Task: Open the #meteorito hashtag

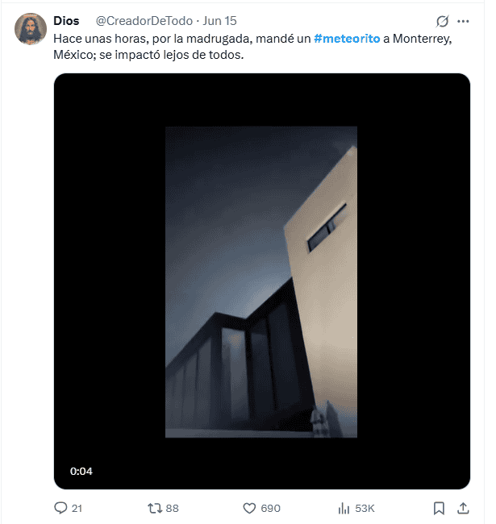Action: pyautogui.click(x=347, y=39)
